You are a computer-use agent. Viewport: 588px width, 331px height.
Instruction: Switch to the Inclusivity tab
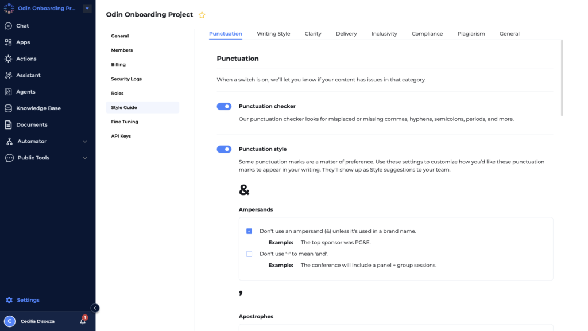tap(384, 33)
